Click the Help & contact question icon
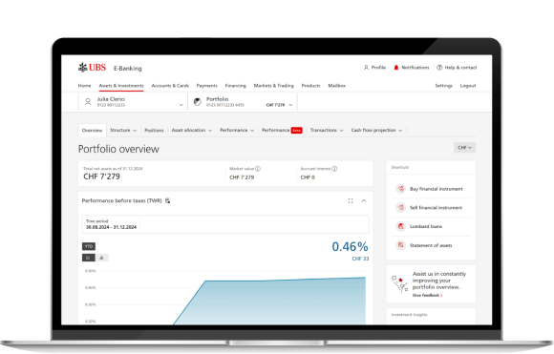554x354 pixels. pos(439,68)
